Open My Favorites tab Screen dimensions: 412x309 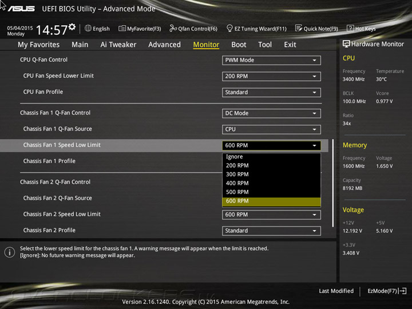[39, 45]
